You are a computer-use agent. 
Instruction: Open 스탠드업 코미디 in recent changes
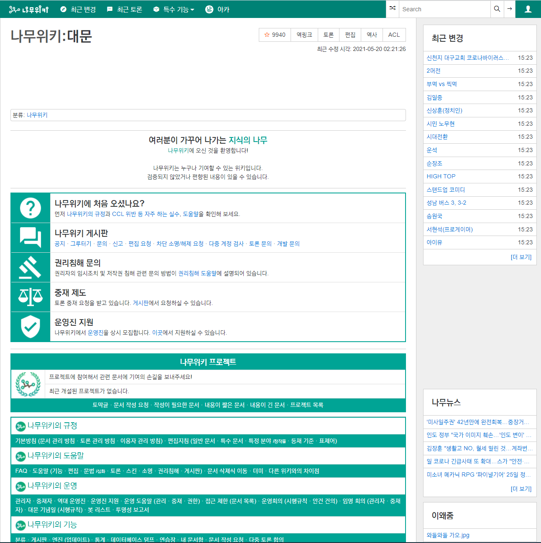(x=446, y=190)
